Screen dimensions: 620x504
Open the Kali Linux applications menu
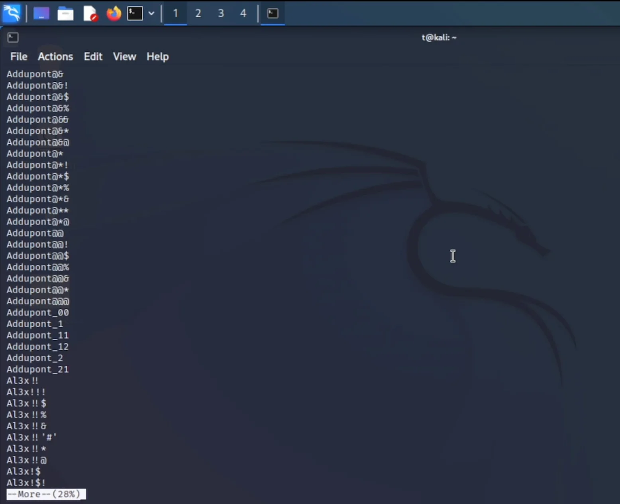12,13
